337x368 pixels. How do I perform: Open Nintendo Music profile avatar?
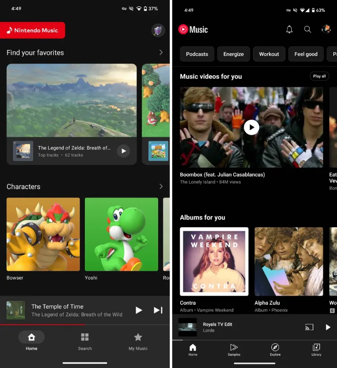pos(158,30)
